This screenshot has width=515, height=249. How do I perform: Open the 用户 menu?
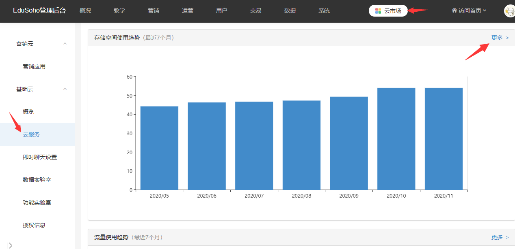[x=222, y=11]
